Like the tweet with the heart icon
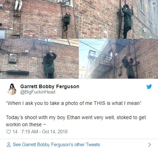The image size is (158, 149). 9,132
